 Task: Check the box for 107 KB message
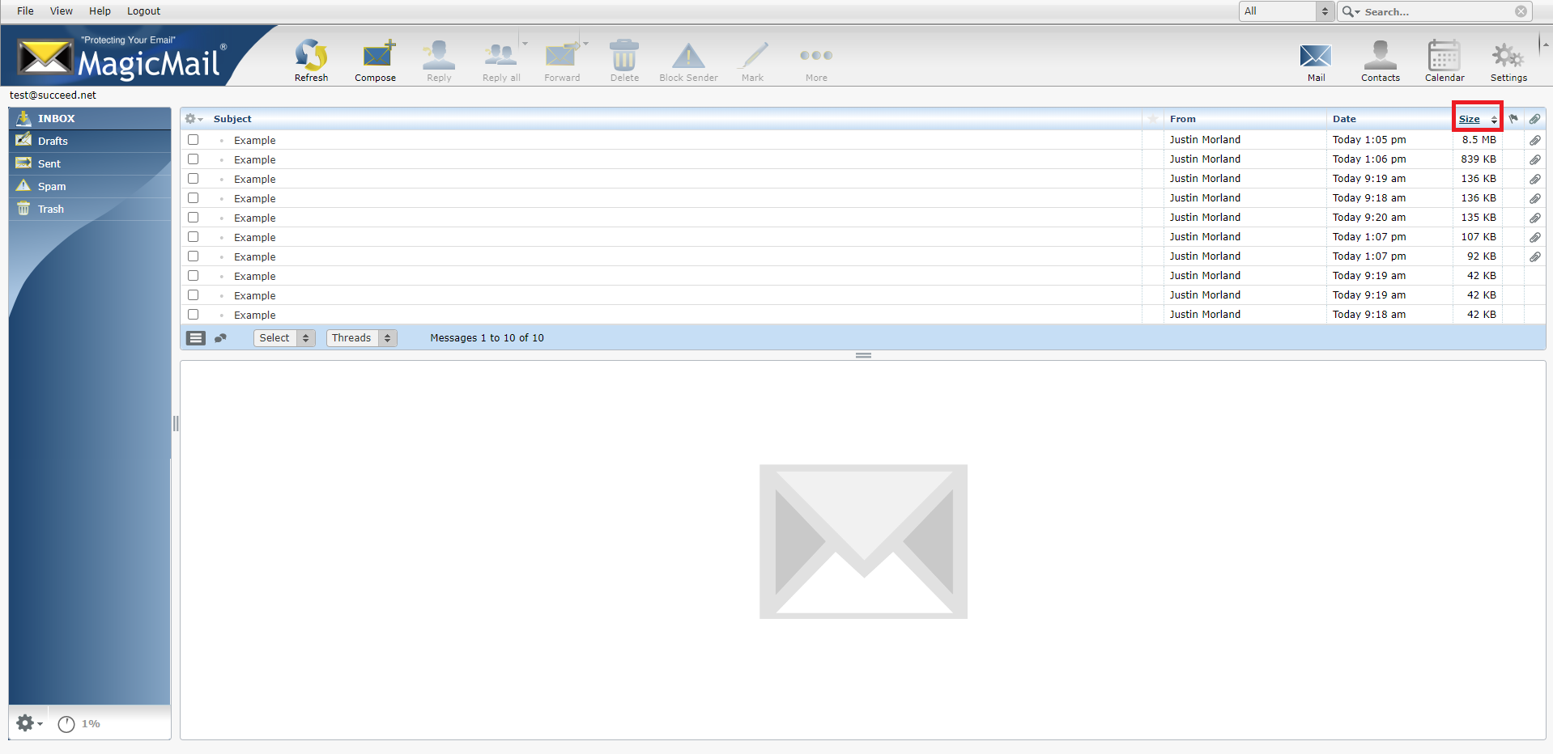[x=193, y=237]
